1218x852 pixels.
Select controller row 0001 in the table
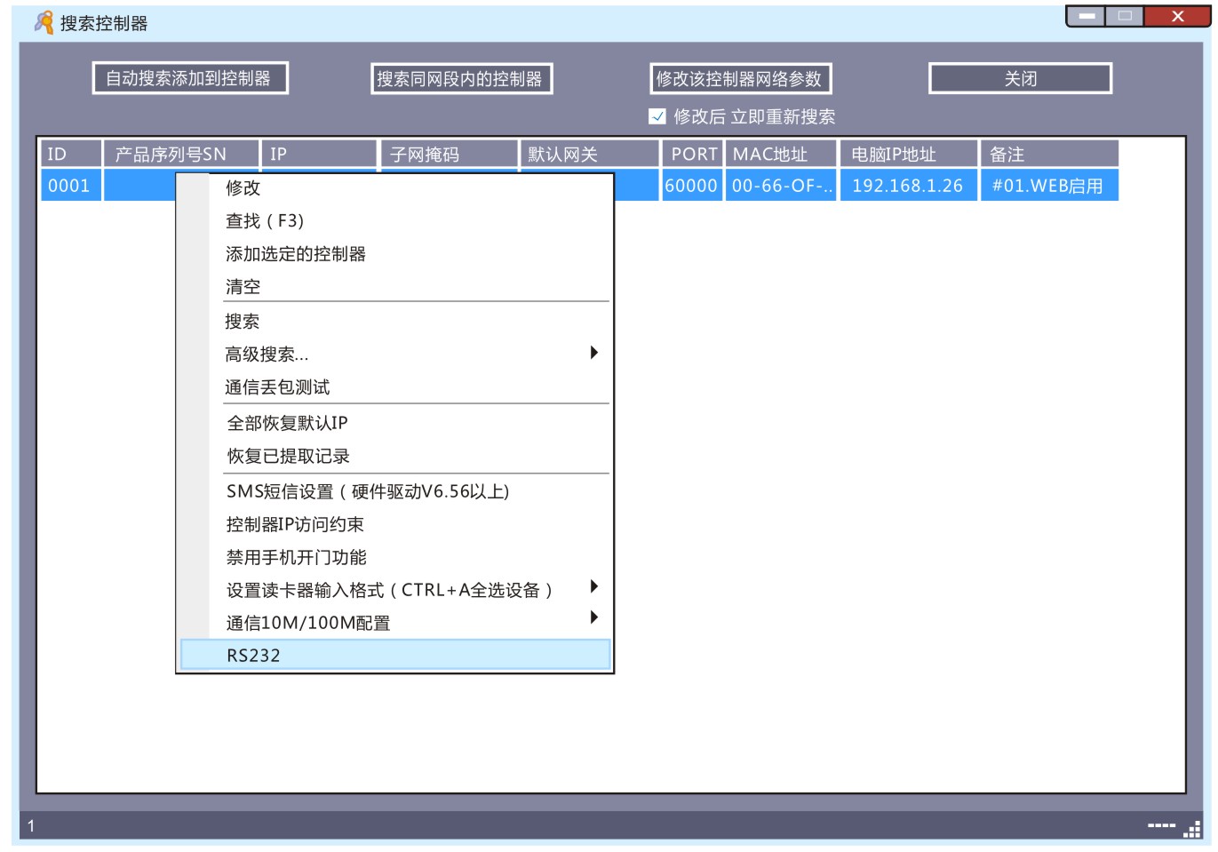tap(71, 186)
